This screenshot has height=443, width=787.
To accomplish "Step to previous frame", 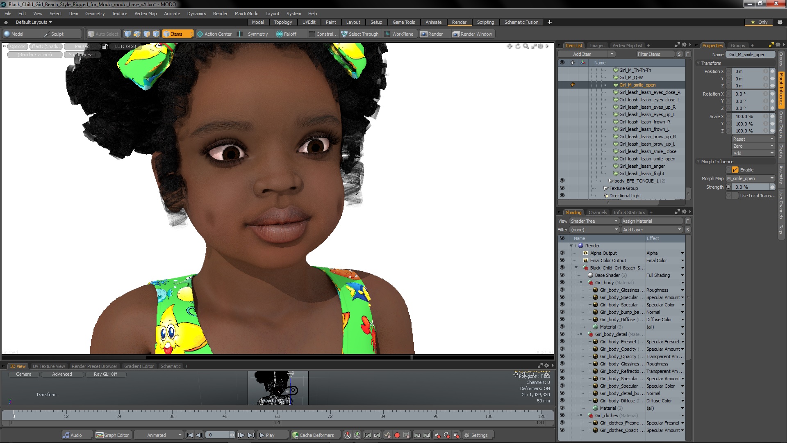I will (x=199, y=435).
